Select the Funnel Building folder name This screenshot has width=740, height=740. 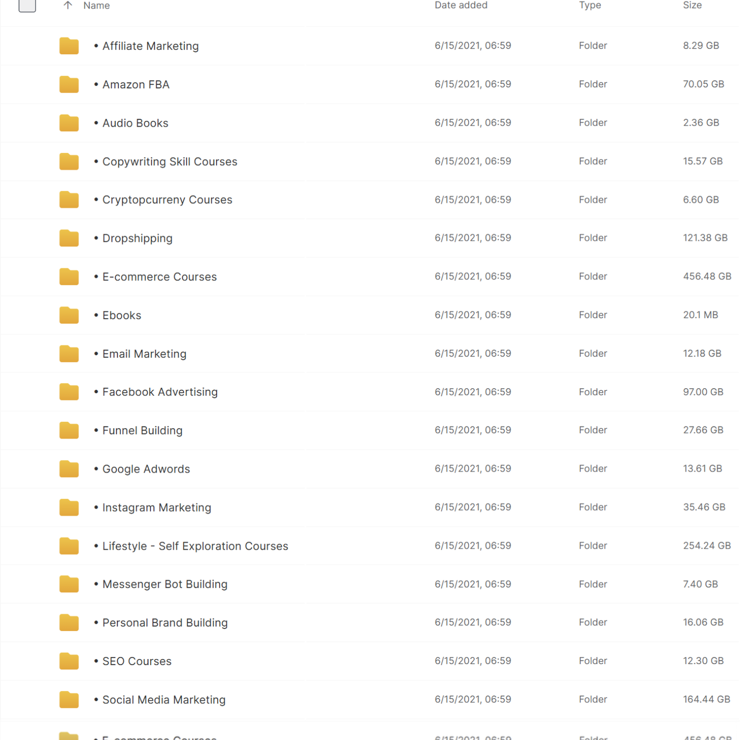click(142, 430)
